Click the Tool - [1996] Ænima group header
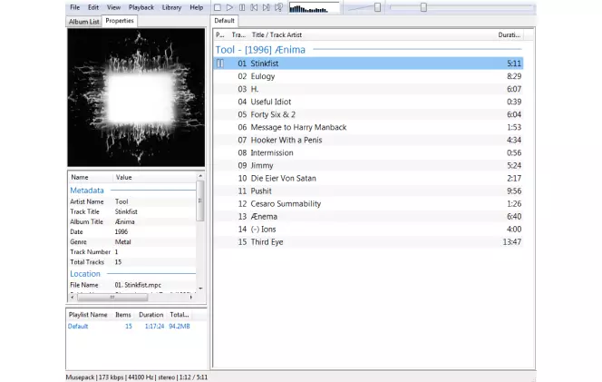Viewport: 602px width, 382px height. (x=260, y=50)
